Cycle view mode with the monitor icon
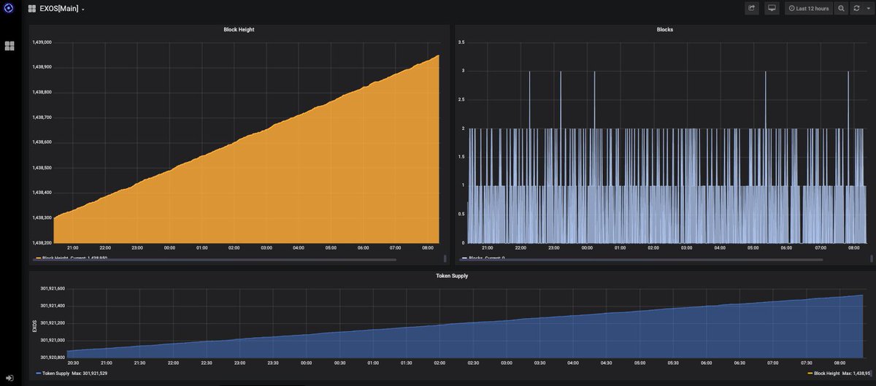This screenshot has width=876, height=386. point(772,8)
